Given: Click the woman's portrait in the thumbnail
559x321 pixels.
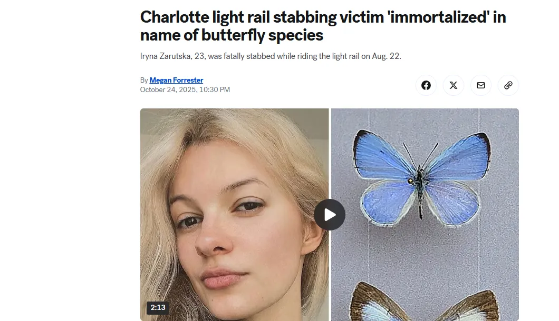Looking at the screenshot, I should pos(234,215).
